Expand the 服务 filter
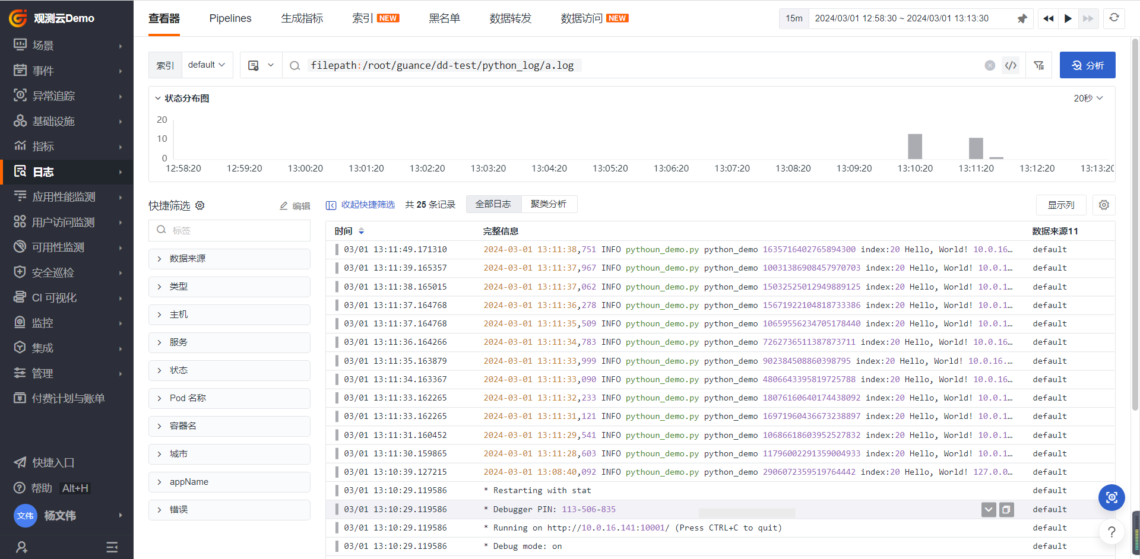1140x559 pixels. point(229,342)
